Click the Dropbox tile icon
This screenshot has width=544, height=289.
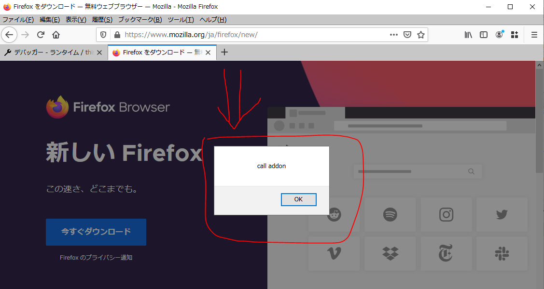(391, 254)
